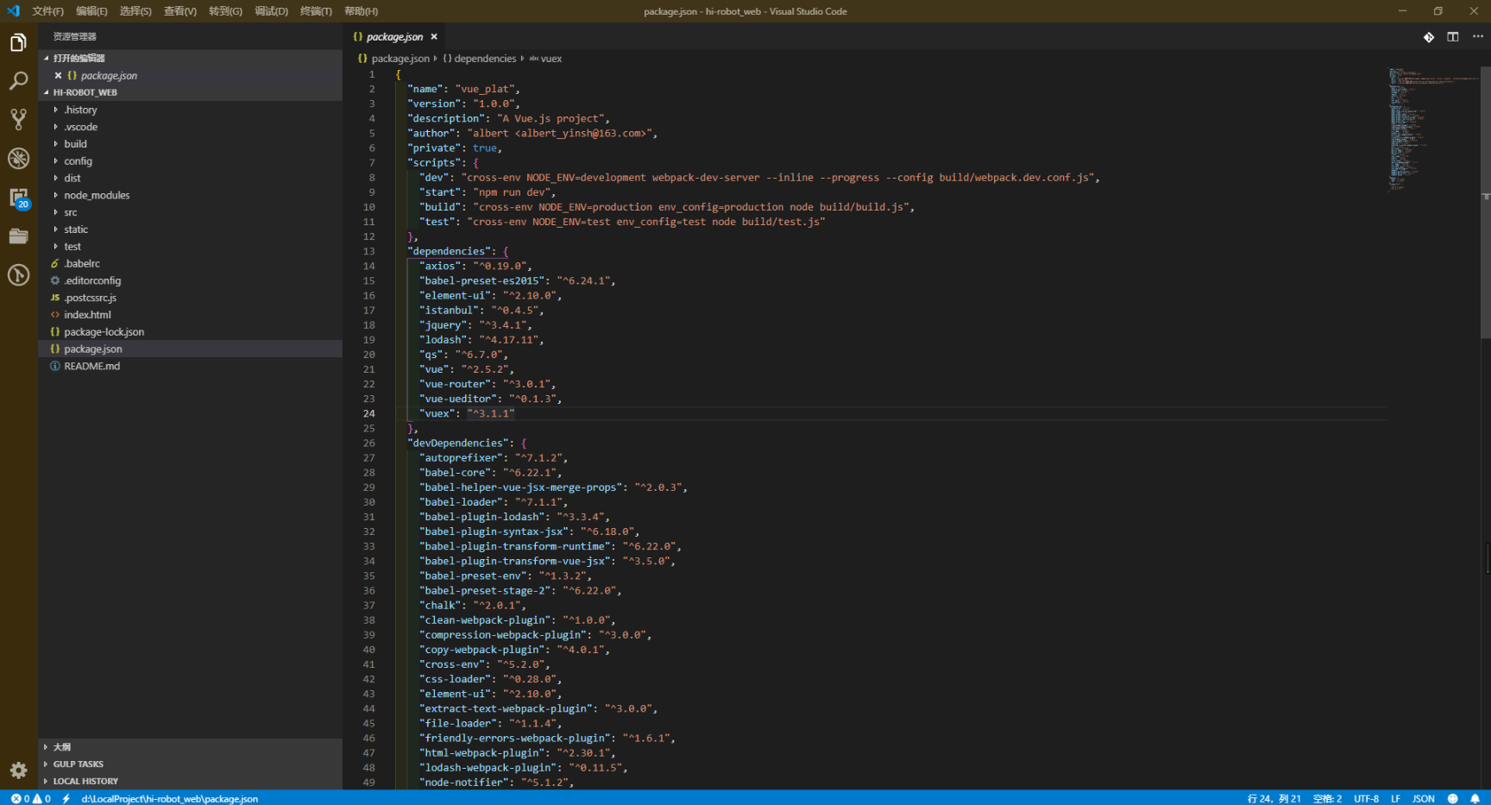Screen dimensions: 1491x805
Task: Expand the 大纲 outline panel
Action: (190, 747)
